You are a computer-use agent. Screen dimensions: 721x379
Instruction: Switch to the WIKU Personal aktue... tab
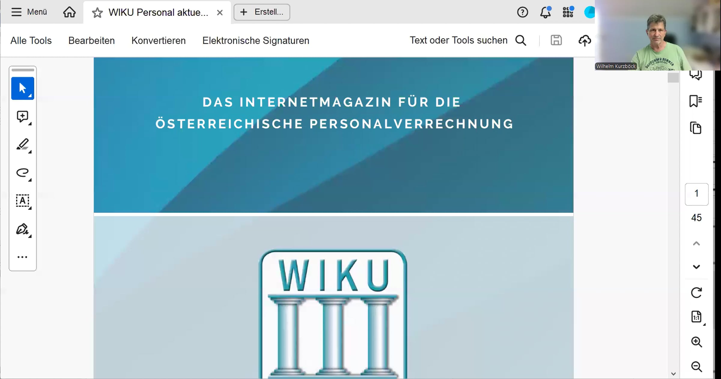[x=158, y=12]
